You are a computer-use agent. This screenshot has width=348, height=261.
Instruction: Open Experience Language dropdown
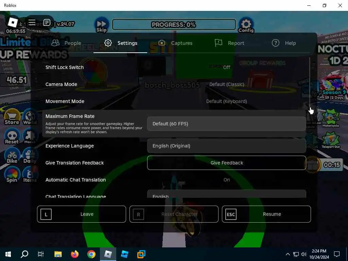point(227,146)
